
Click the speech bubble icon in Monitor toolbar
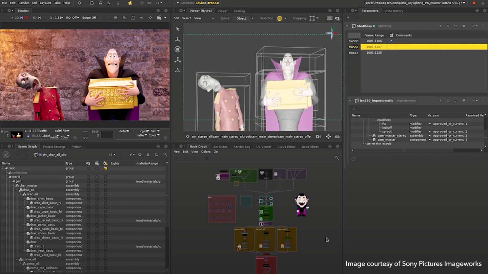115,18
